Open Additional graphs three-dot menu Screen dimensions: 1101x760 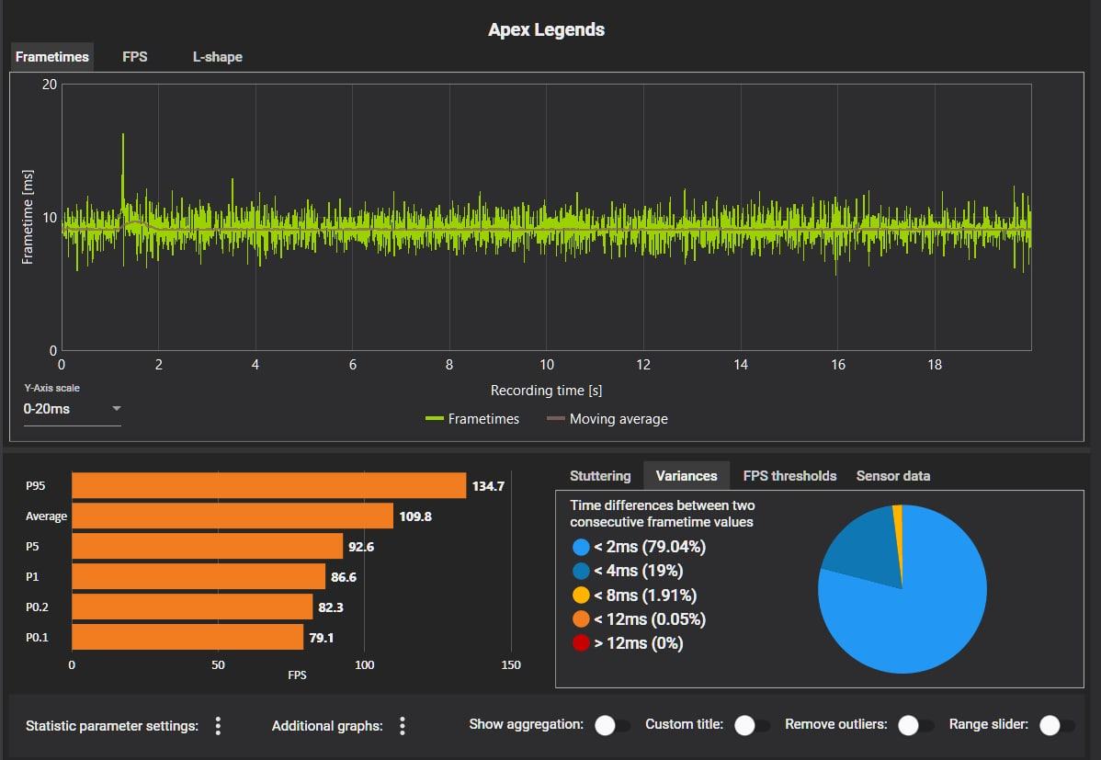click(x=403, y=726)
